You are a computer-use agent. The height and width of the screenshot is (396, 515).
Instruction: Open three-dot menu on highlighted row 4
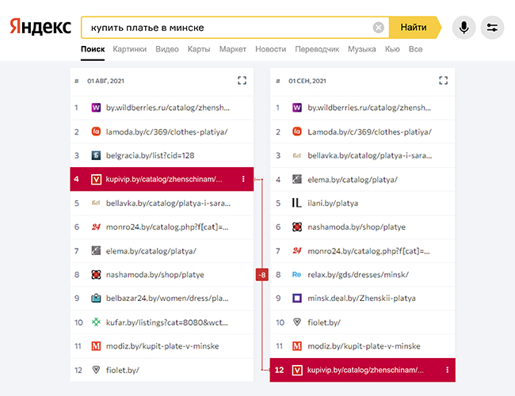tap(243, 180)
